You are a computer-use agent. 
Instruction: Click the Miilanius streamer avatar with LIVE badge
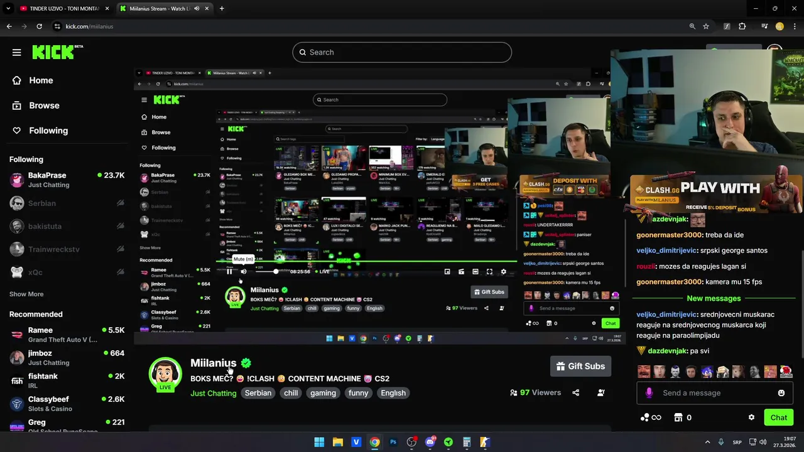tap(165, 374)
